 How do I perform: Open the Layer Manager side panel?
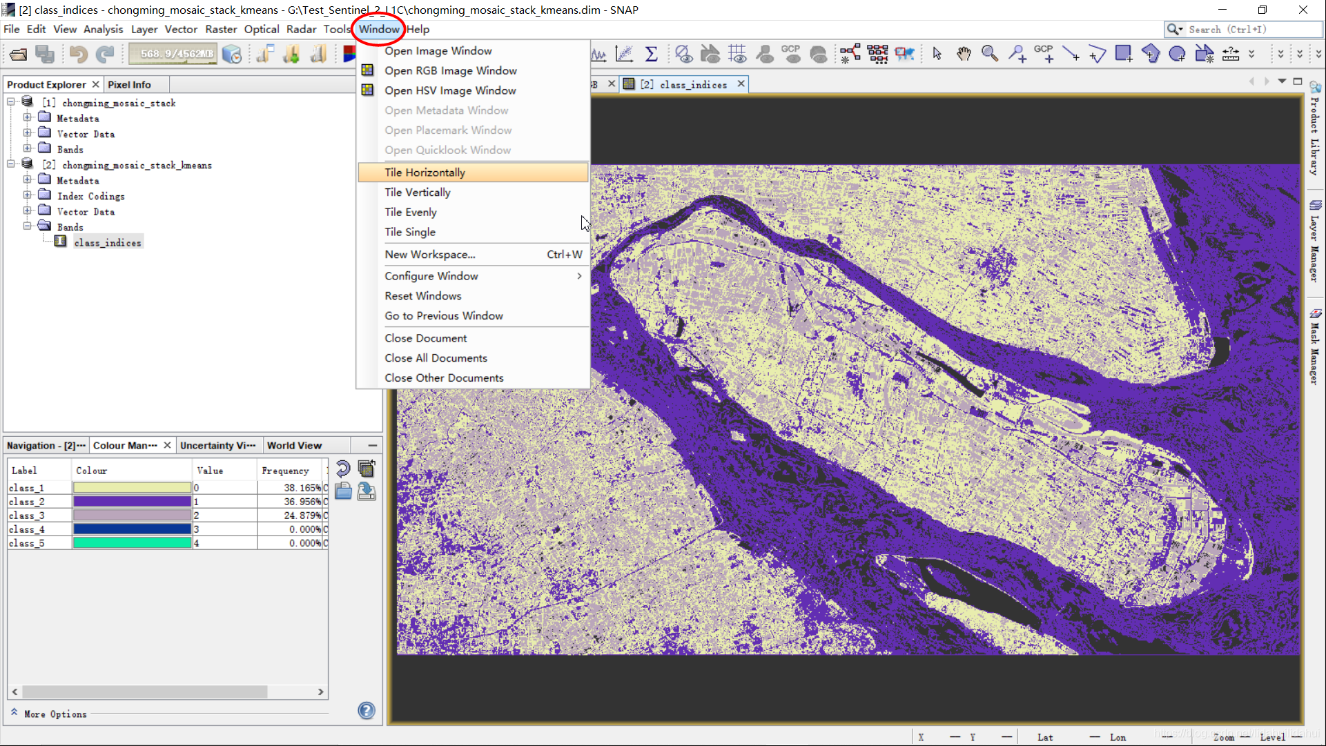pos(1315,241)
